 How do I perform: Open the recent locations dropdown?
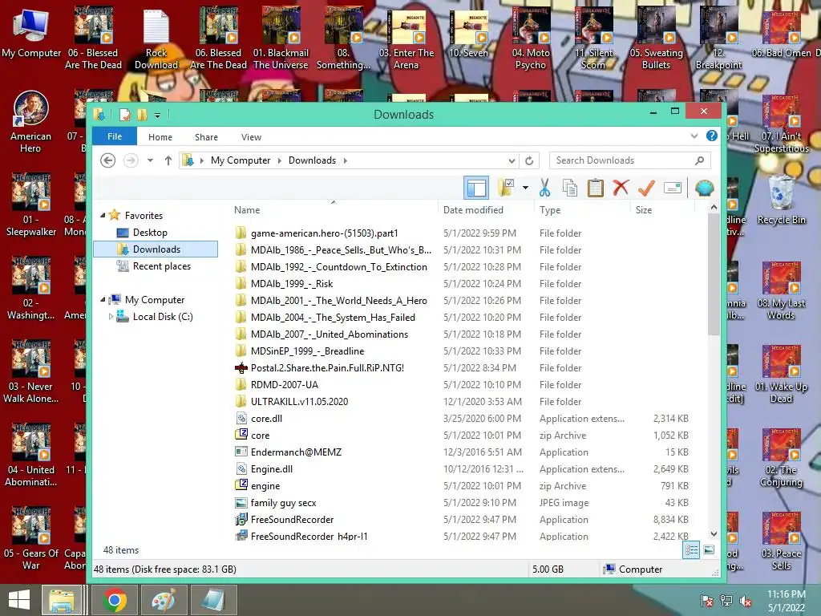point(150,160)
